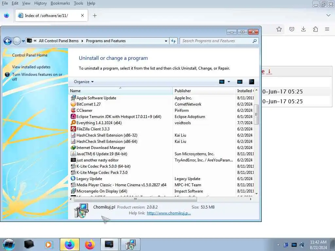Click the refresh button beside address bar
Image resolution: width=335 pixels, height=251 pixels.
(173, 41)
